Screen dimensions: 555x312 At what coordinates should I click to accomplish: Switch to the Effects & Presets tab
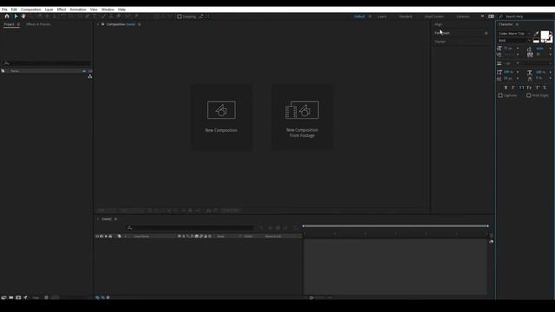38,24
